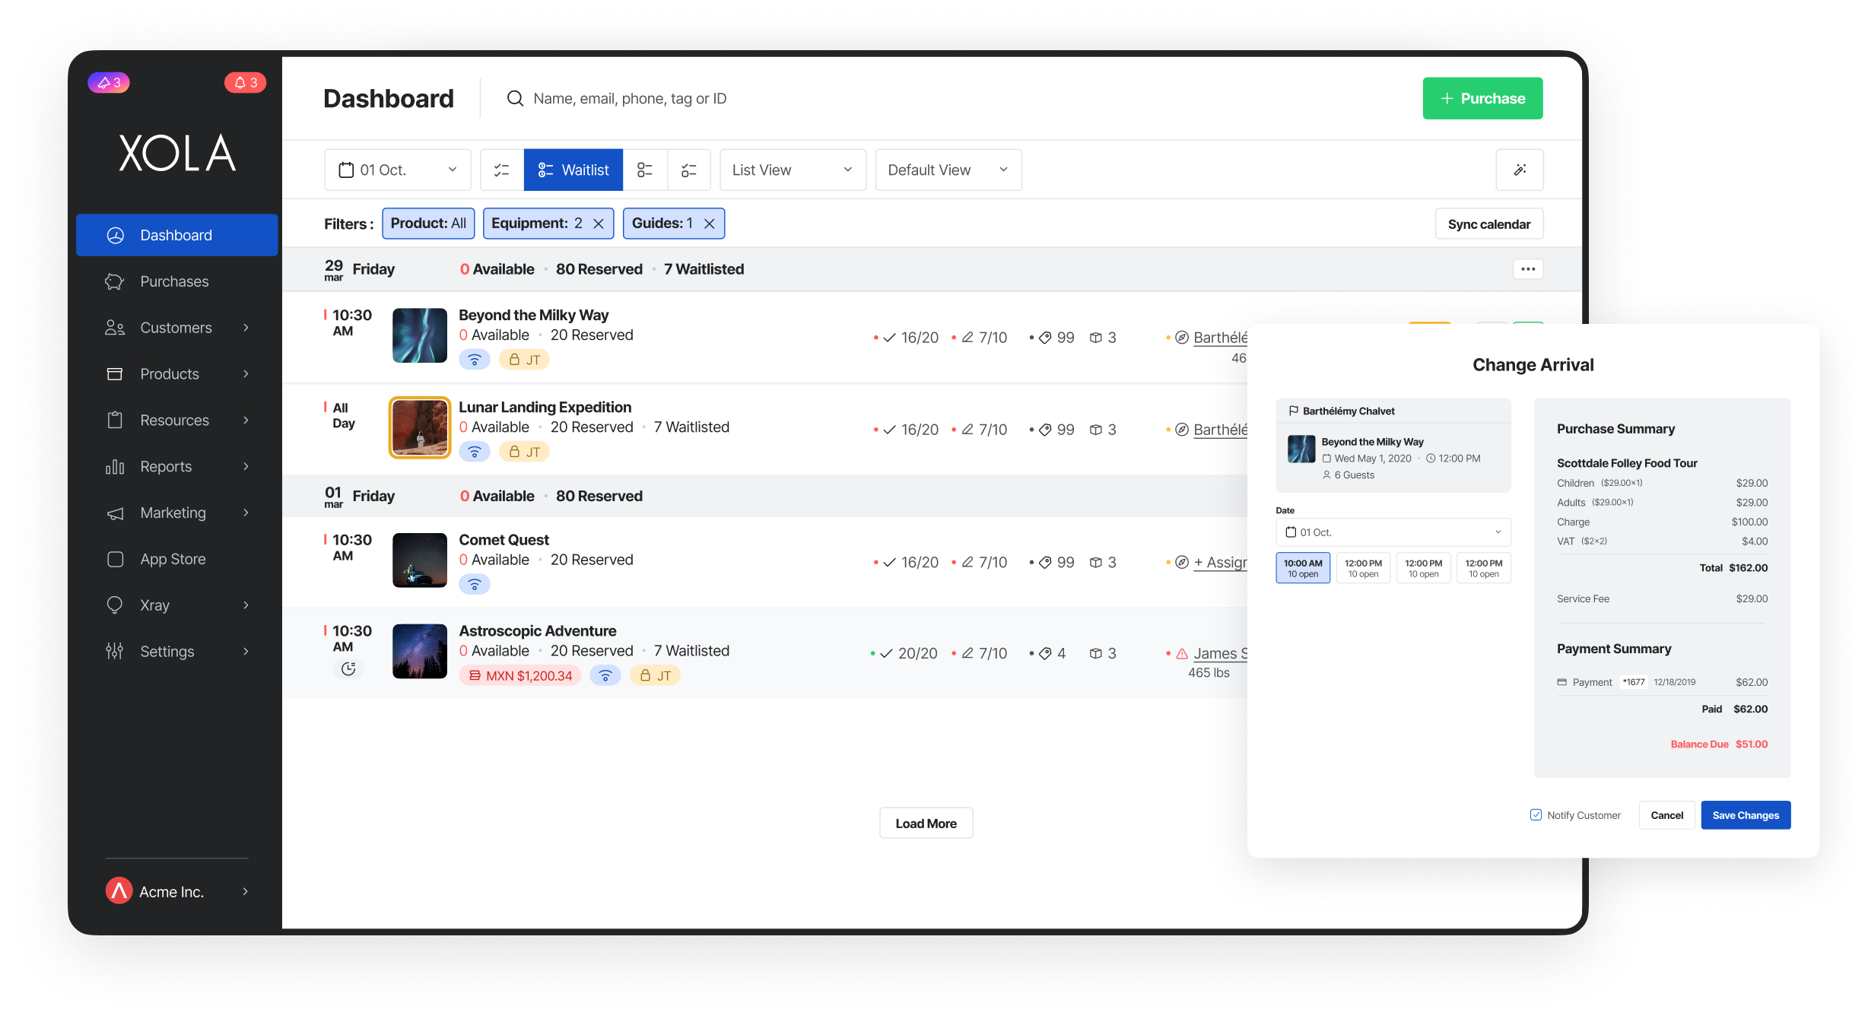The width and height of the screenshot is (1868, 1019).
Task: Click the Save Changes button
Action: (1746, 814)
